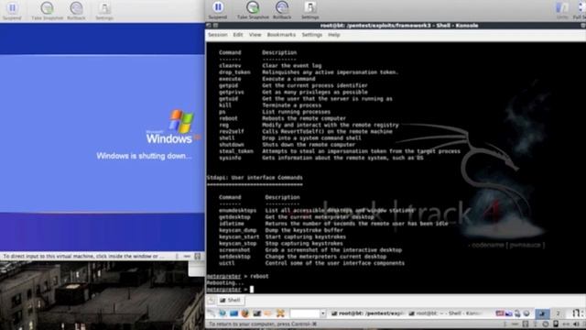
Task: Open Settings of the BackTrack VM
Action: [x=310, y=10]
